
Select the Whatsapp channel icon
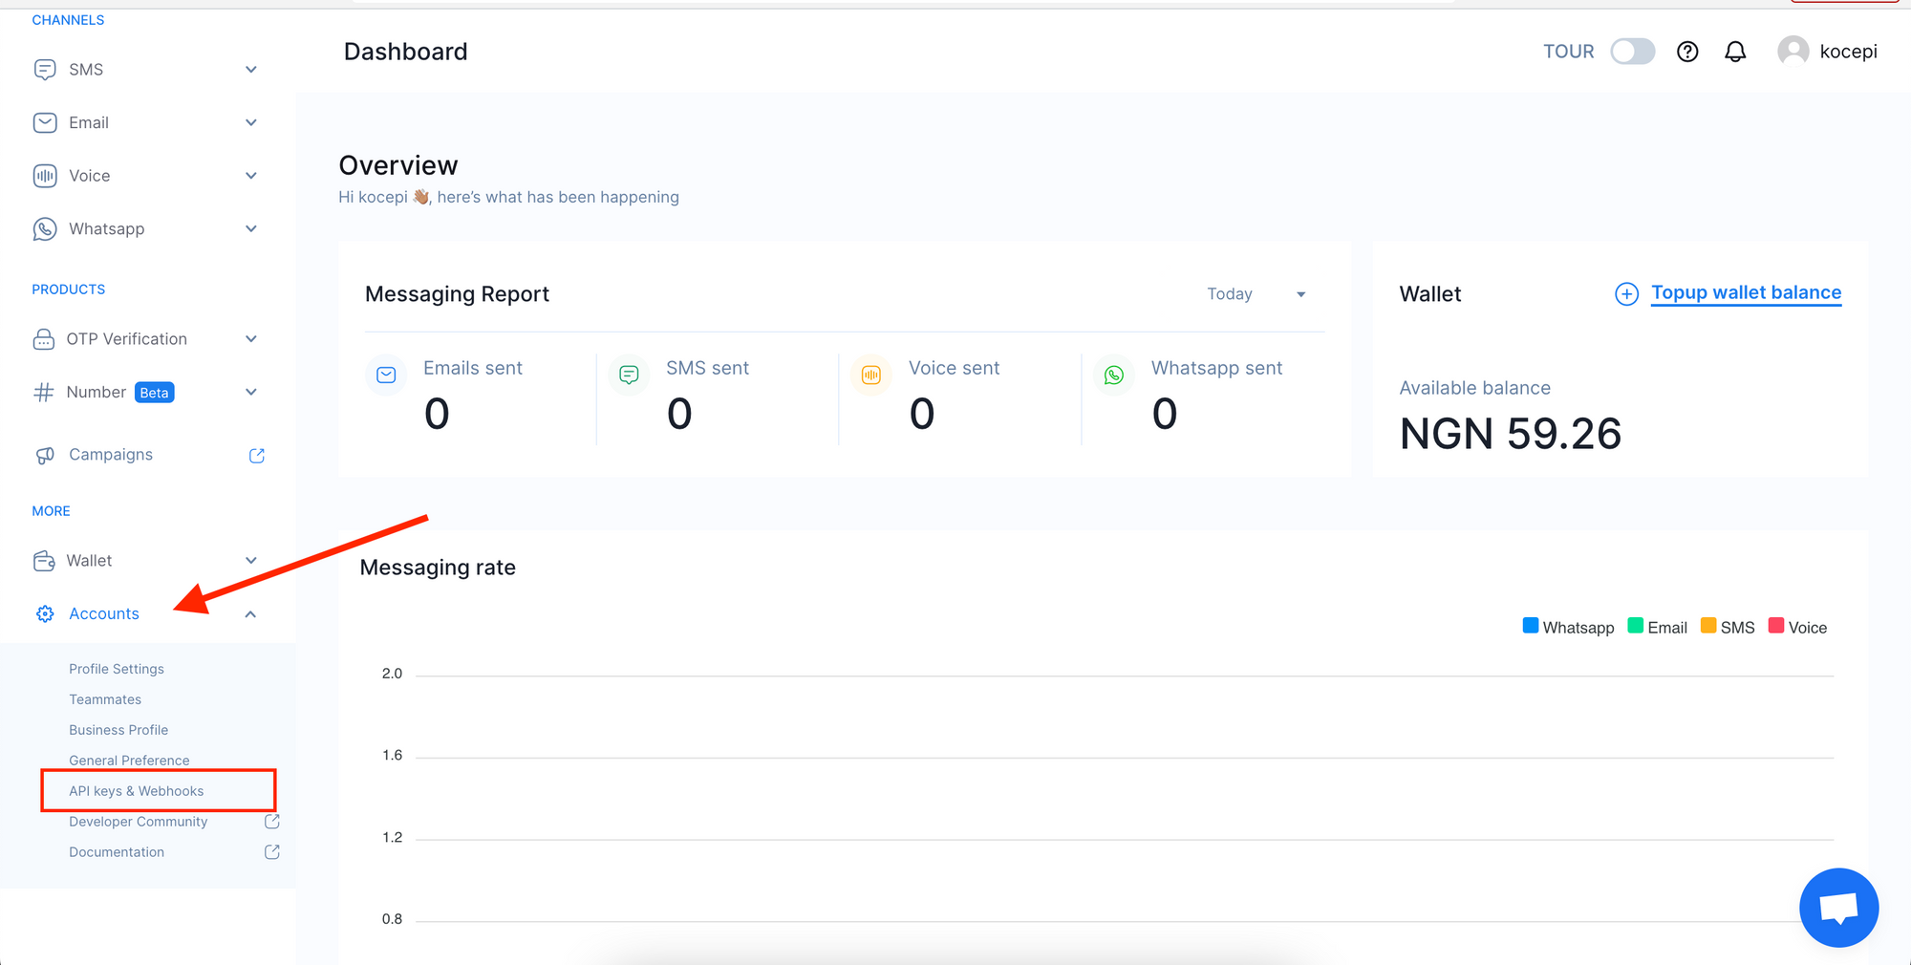pyautogui.click(x=45, y=228)
